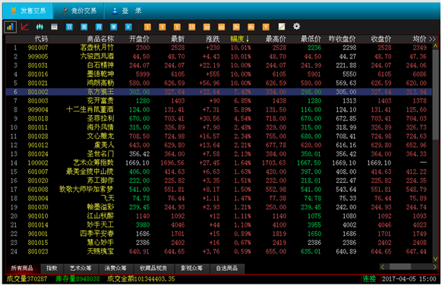This screenshot has height=286, width=442.
Task: Select the bar chart quote-list icon
Action: (10, 27)
